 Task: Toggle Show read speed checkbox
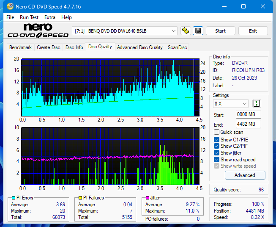(216, 159)
